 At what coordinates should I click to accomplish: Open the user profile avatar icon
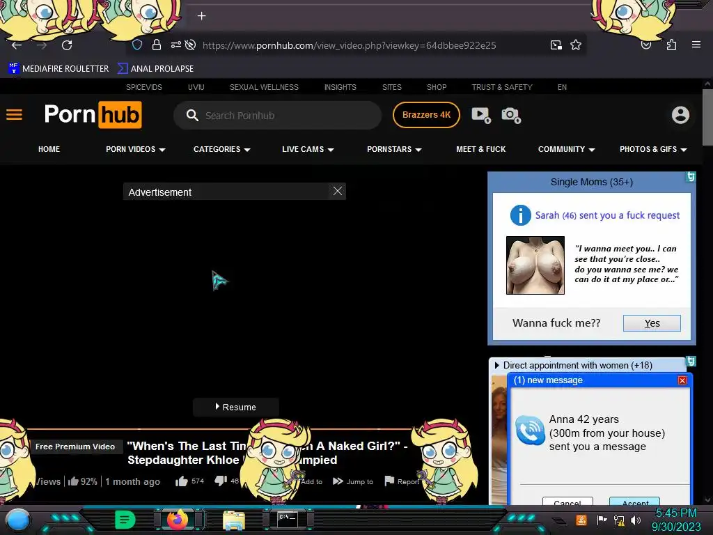coord(681,115)
